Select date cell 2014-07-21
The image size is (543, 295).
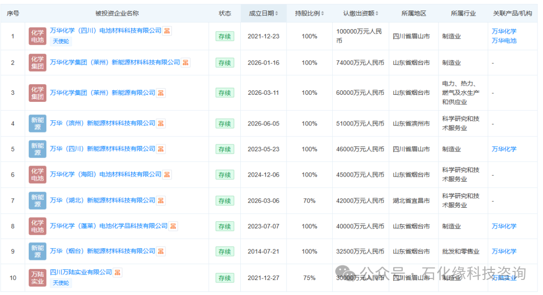click(x=263, y=251)
